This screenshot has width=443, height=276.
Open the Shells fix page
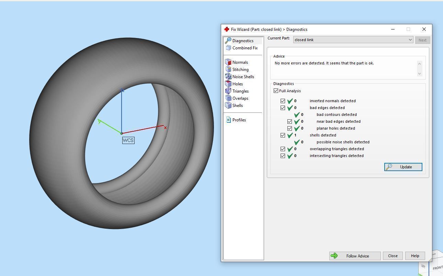pyautogui.click(x=238, y=106)
